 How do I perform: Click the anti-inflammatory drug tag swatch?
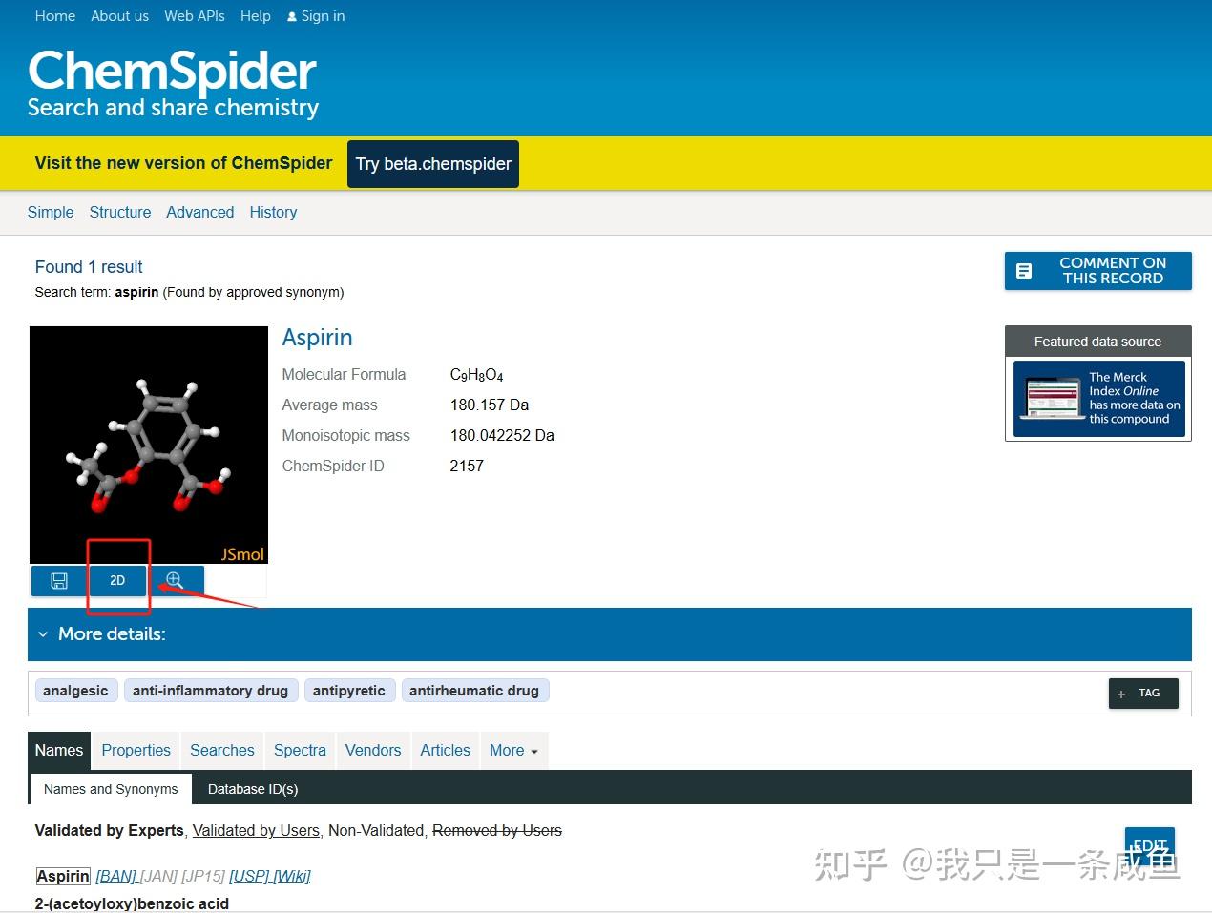211,690
